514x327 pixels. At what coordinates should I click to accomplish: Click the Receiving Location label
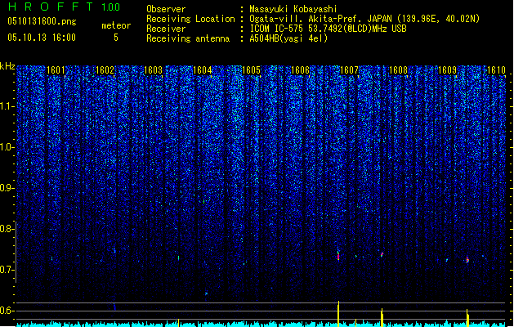coord(190,19)
